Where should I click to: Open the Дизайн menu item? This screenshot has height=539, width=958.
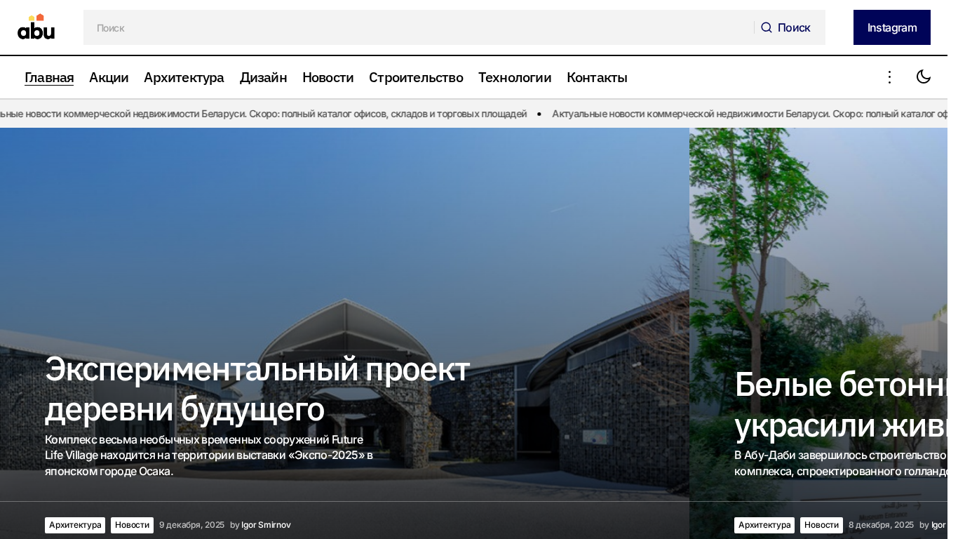tap(264, 77)
